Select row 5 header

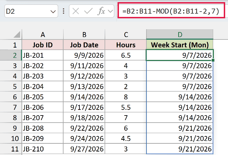(11, 87)
